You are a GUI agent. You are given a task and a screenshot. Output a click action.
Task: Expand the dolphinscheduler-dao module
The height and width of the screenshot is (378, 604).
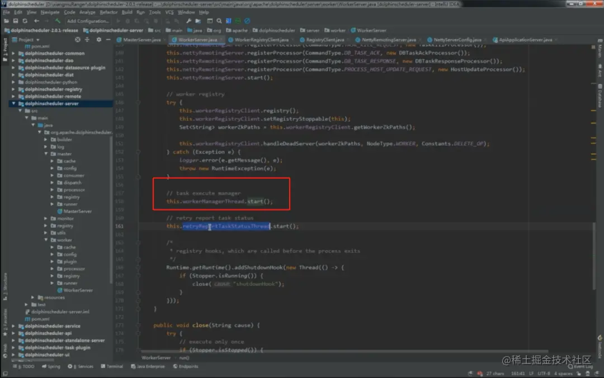13,60
